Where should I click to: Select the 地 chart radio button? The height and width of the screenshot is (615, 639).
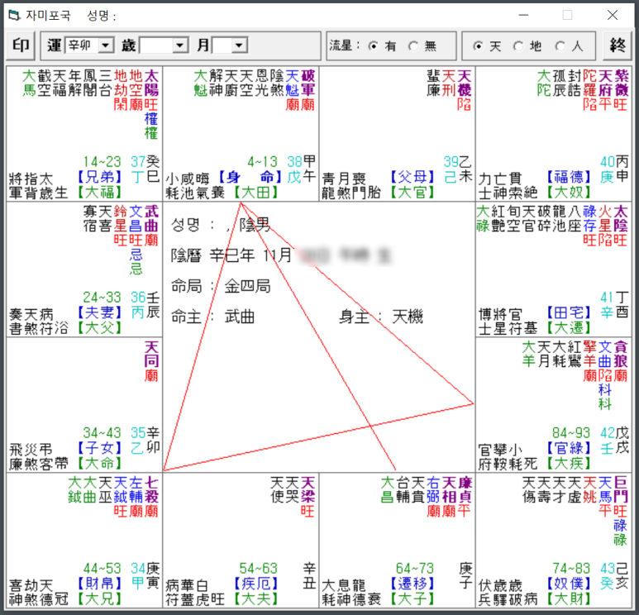click(518, 46)
